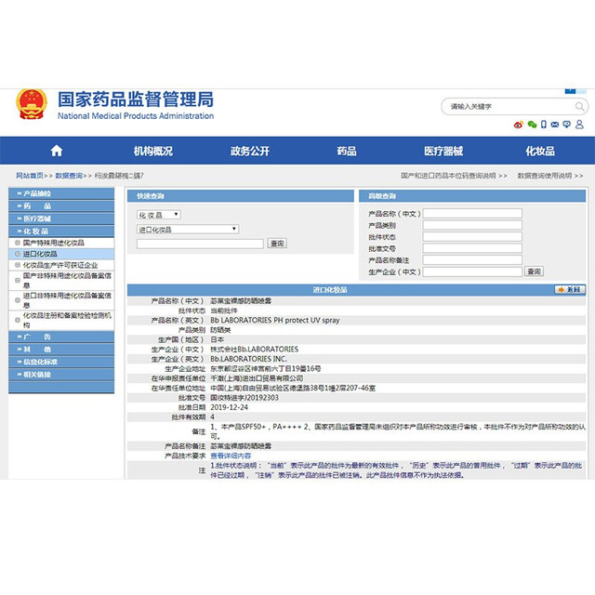Focus the quick search text field

coord(200,244)
